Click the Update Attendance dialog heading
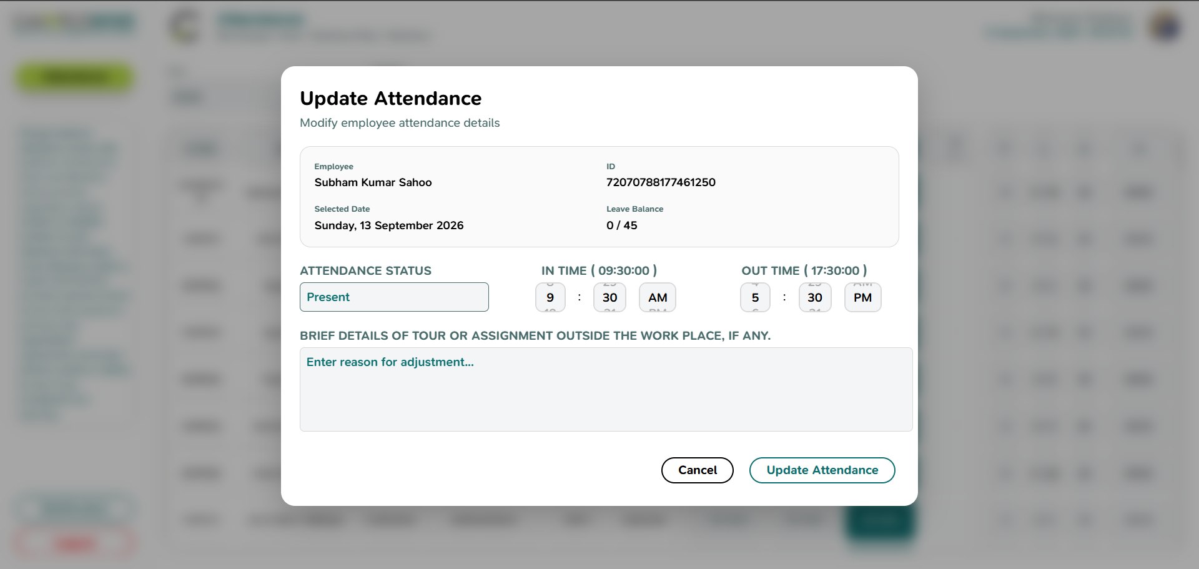The width and height of the screenshot is (1199, 569). click(x=391, y=99)
